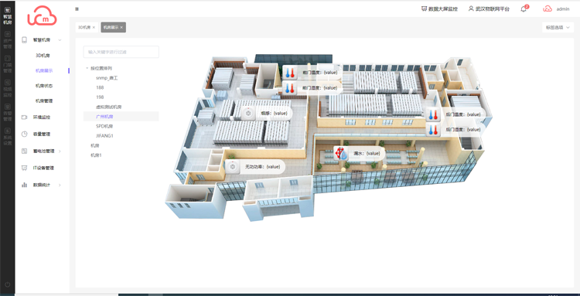Image resolution: width=580 pixels, height=296 pixels.
Task: Switch to the 3D机房 tab
Action: pos(84,27)
